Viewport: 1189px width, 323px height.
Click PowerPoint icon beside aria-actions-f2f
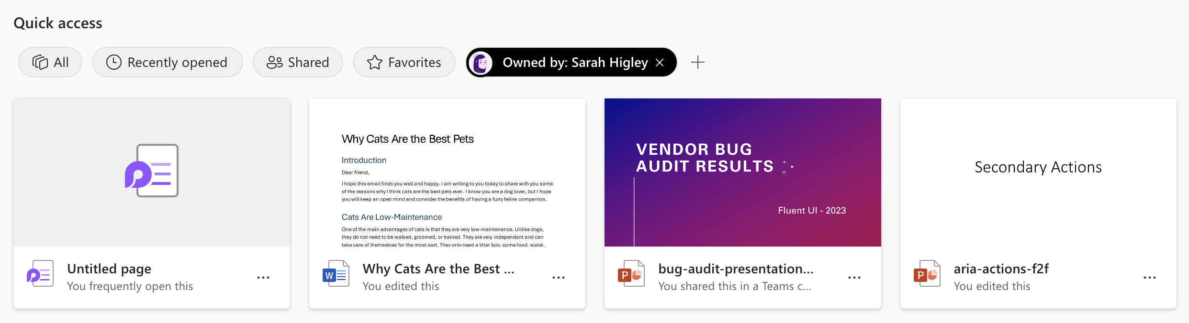coord(927,274)
